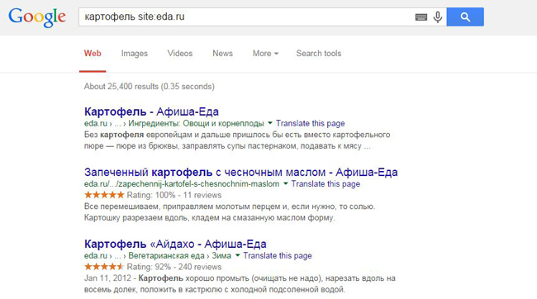Click 'Rating: 92% - 240 reviews' text
This screenshot has width=537, height=299.
(x=174, y=267)
